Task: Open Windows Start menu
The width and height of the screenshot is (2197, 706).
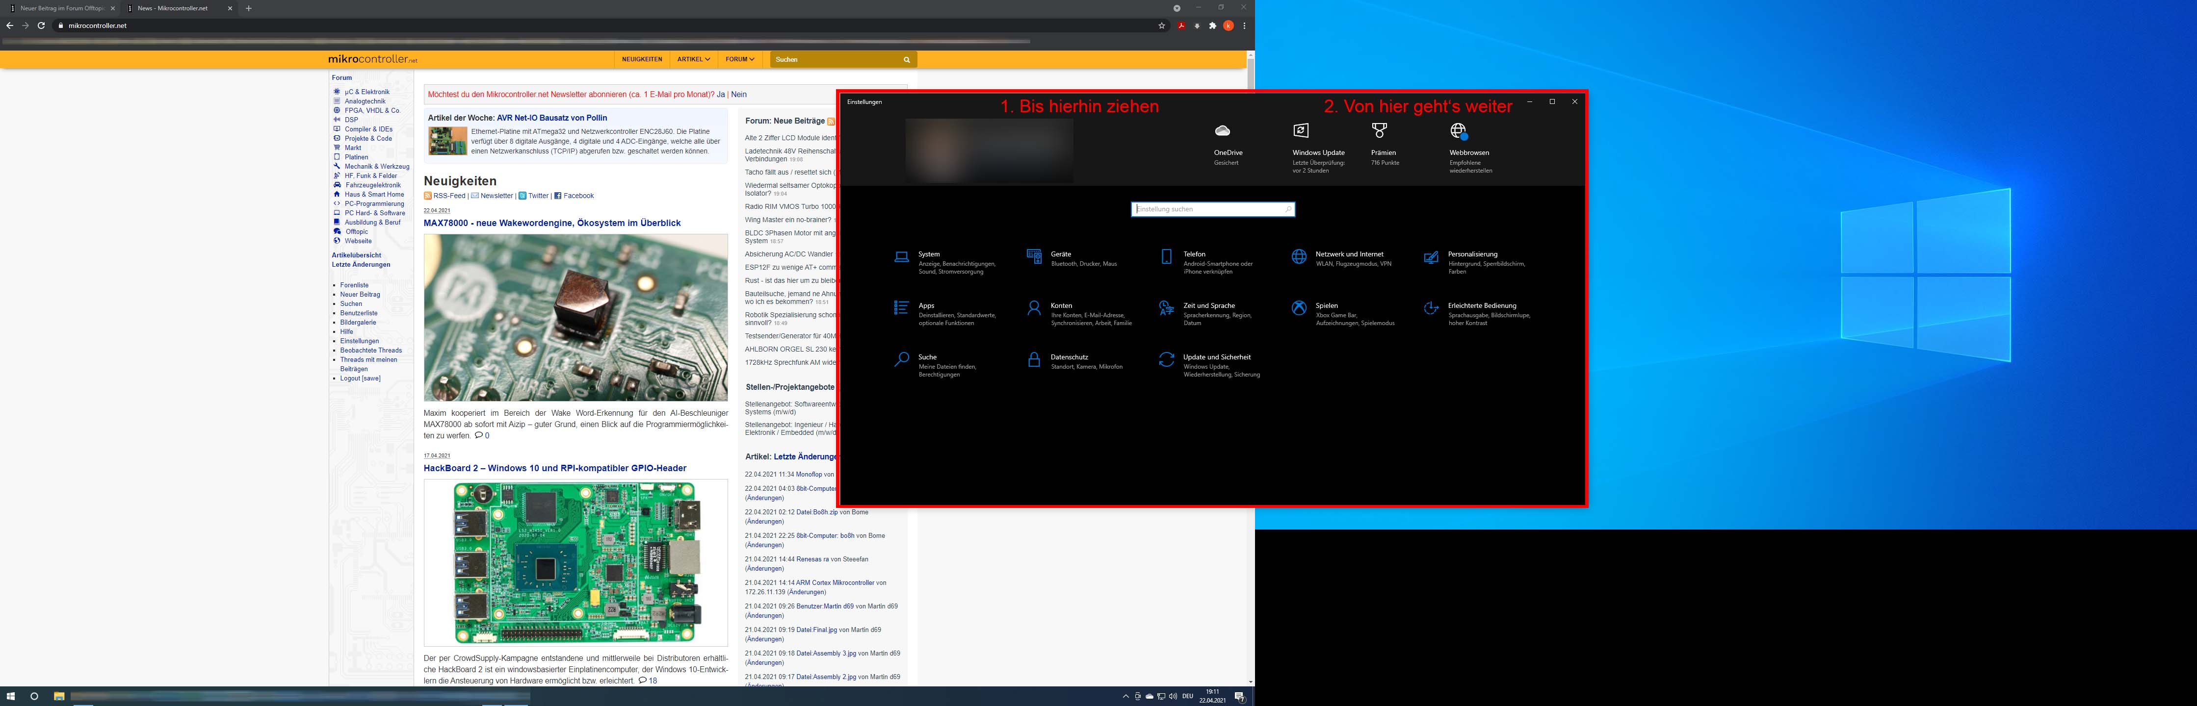Action: [11, 697]
